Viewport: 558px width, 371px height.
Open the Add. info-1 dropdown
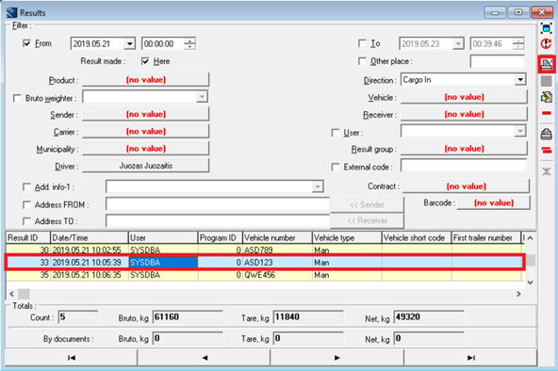(318, 186)
